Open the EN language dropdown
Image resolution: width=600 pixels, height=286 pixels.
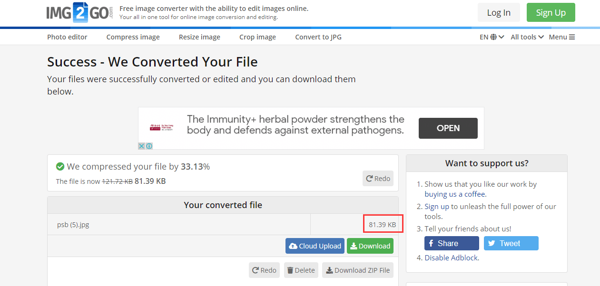pyautogui.click(x=492, y=37)
